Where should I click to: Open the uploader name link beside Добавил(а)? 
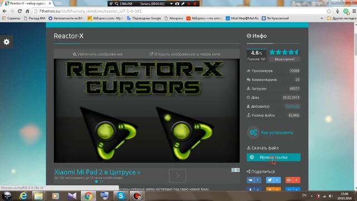point(292,107)
